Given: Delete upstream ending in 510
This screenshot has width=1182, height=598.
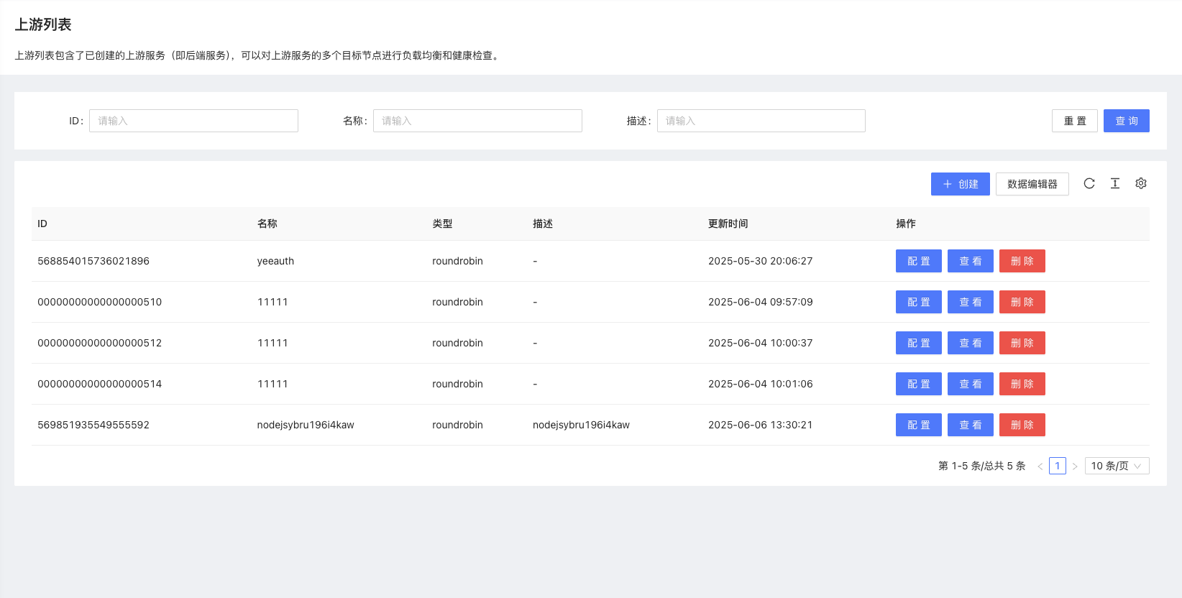Looking at the screenshot, I should click(1022, 302).
